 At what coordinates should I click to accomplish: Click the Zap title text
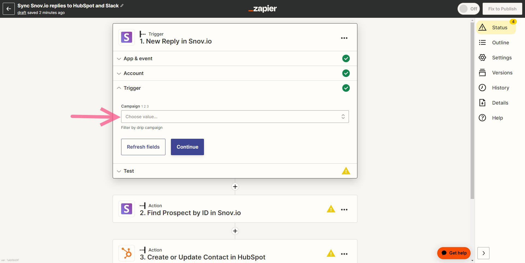[68, 6]
